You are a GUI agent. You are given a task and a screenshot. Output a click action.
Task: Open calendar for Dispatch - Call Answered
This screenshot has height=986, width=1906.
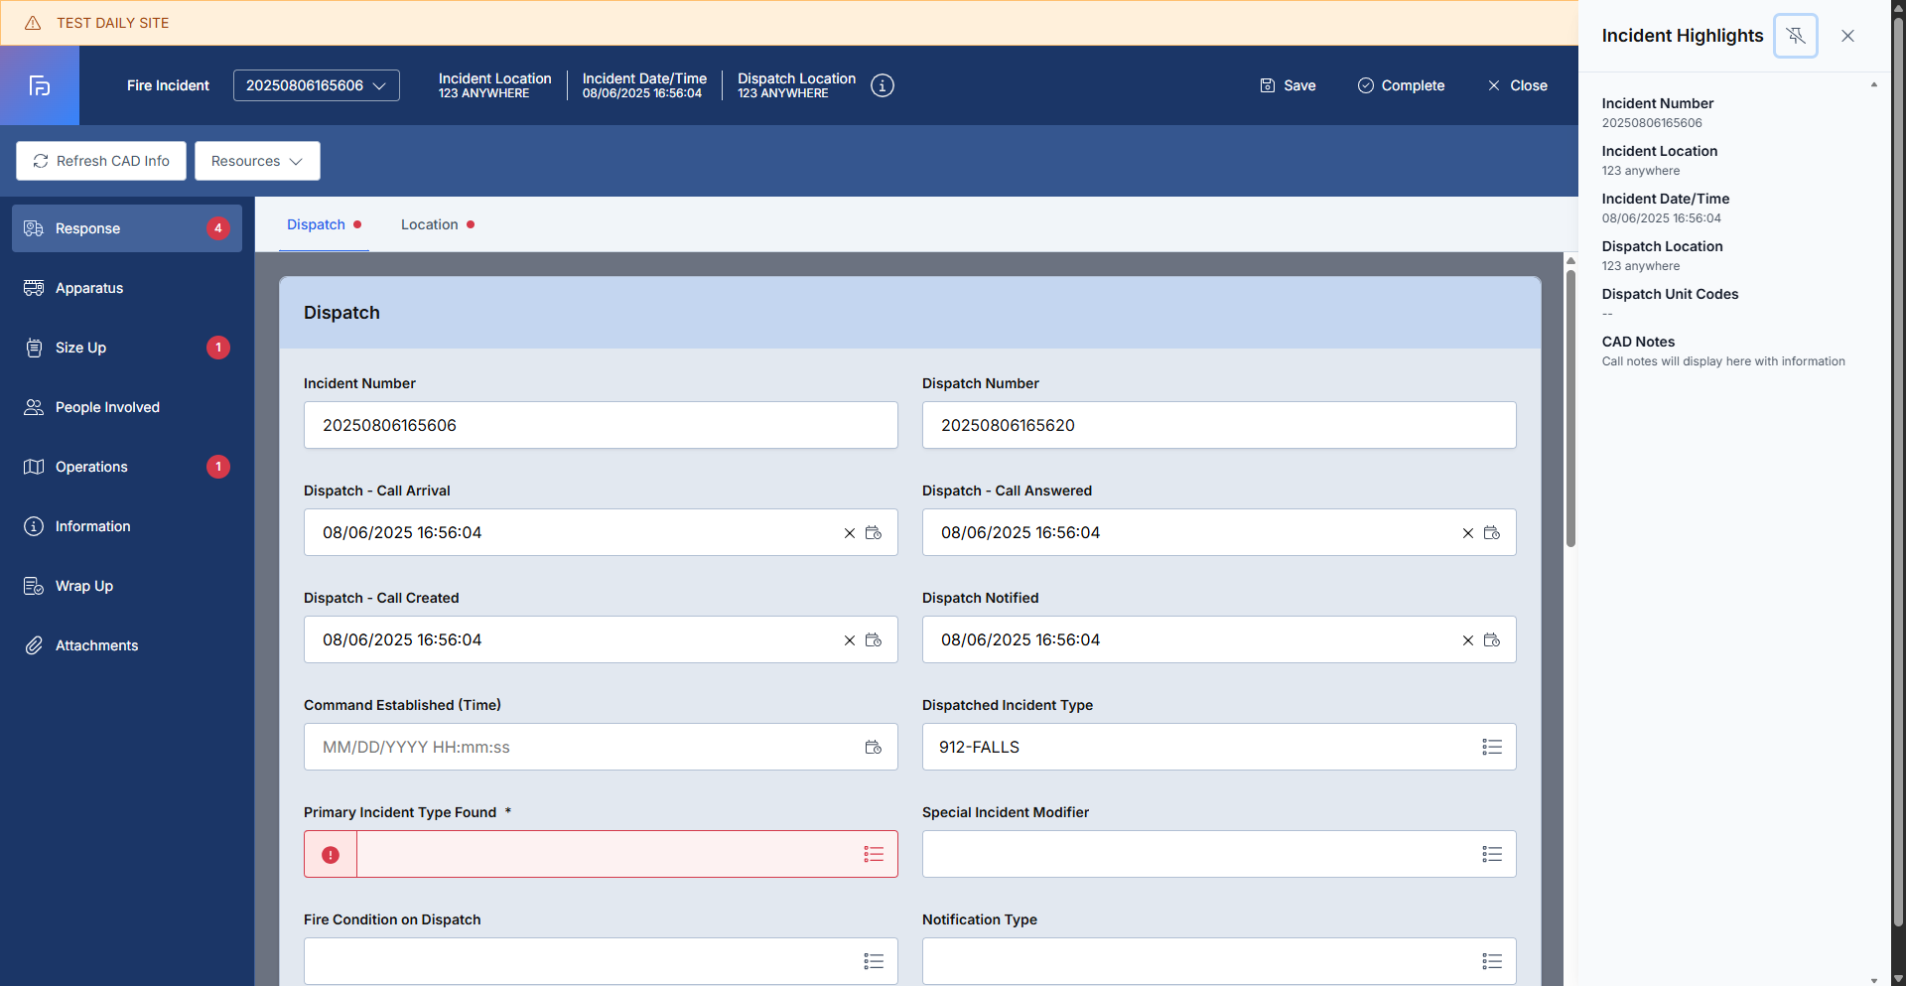point(1492,533)
